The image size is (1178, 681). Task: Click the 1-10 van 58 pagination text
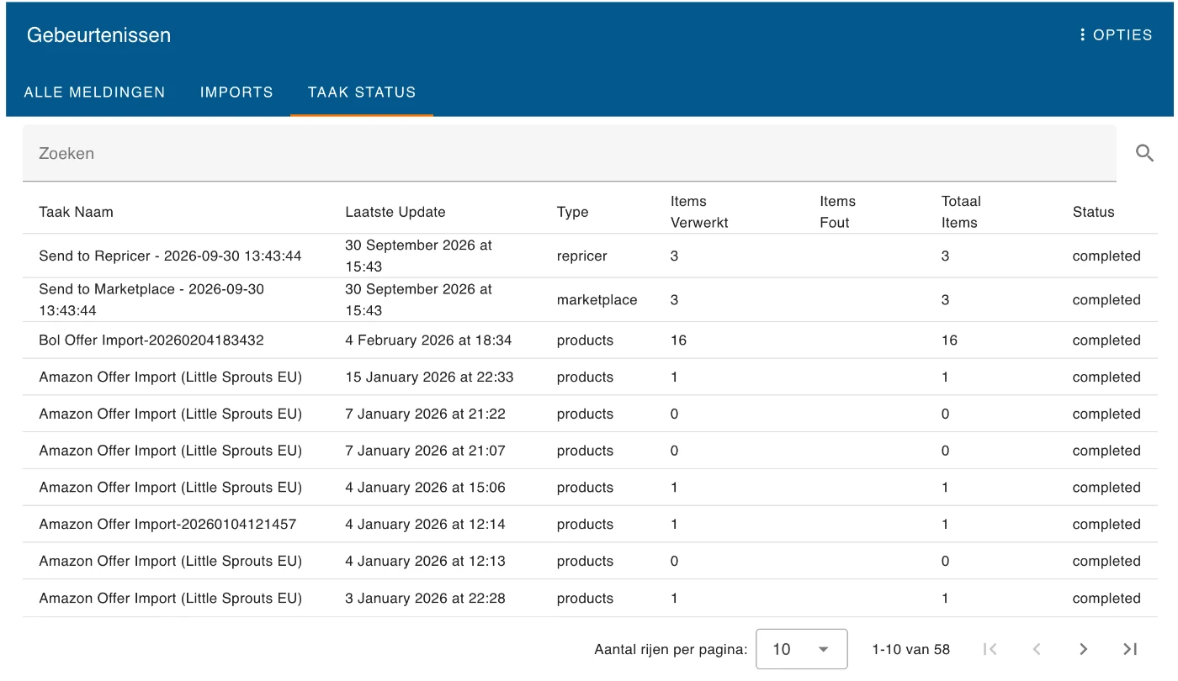(910, 649)
